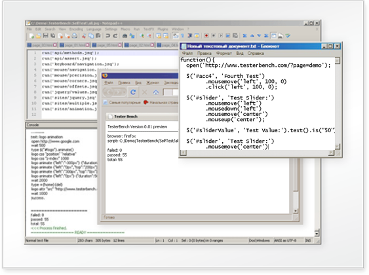Image resolution: width=369 pixels, height=275 pixels.
Task: Open Firefox back-forward history dropdown arrow
Action: click(124, 92)
